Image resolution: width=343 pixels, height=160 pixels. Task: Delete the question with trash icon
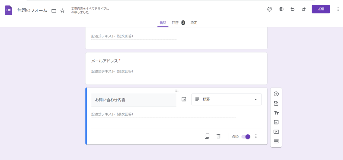click(218, 136)
